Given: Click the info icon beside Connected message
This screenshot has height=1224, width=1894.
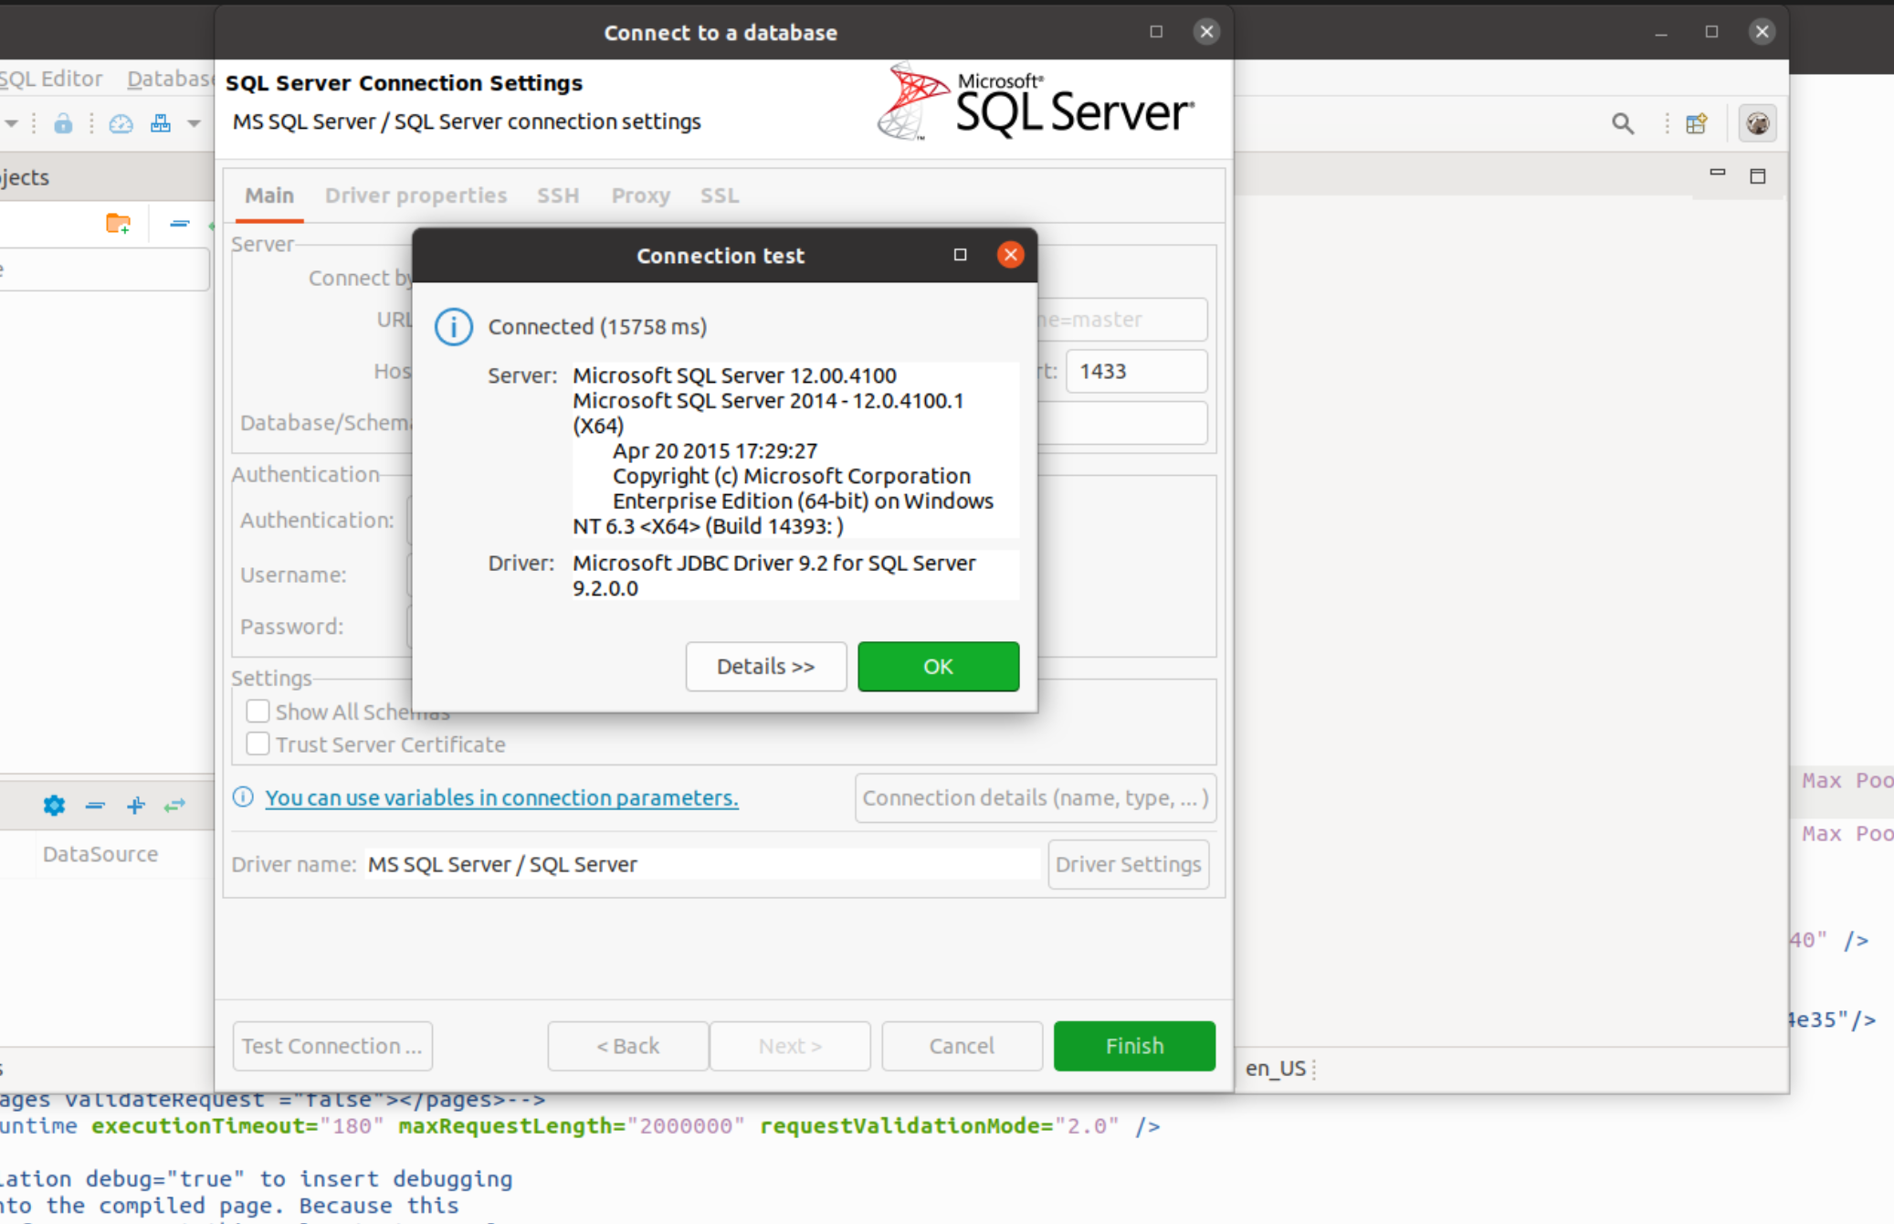Looking at the screenshot, I should click(454, 326).
